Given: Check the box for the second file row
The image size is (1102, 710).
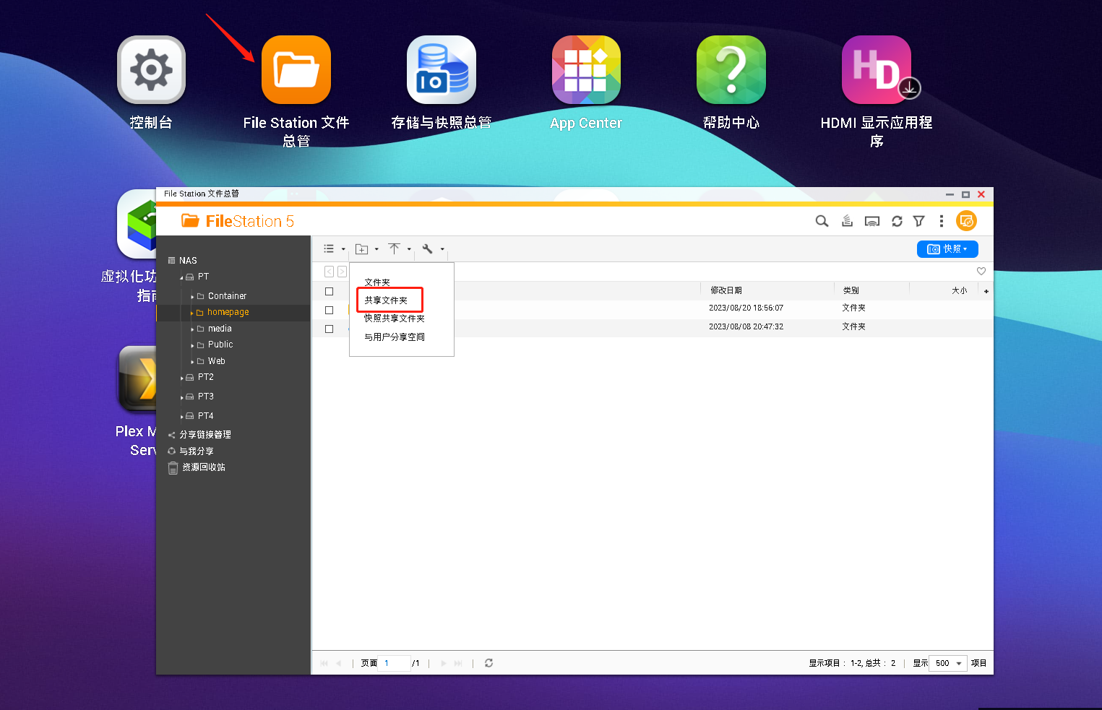Looking at the screenshot, I should pyautogui.click(x=329, y=329).
